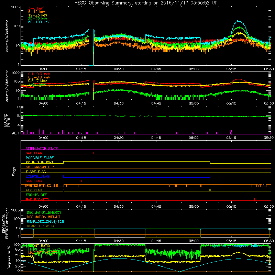Select the B tick label on GOES panel
The height and width of the screenshot is (275, 275).
19,115
